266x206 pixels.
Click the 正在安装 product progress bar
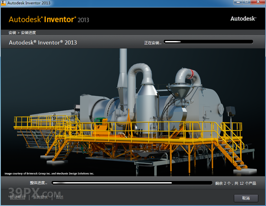(x=209, y=42)
